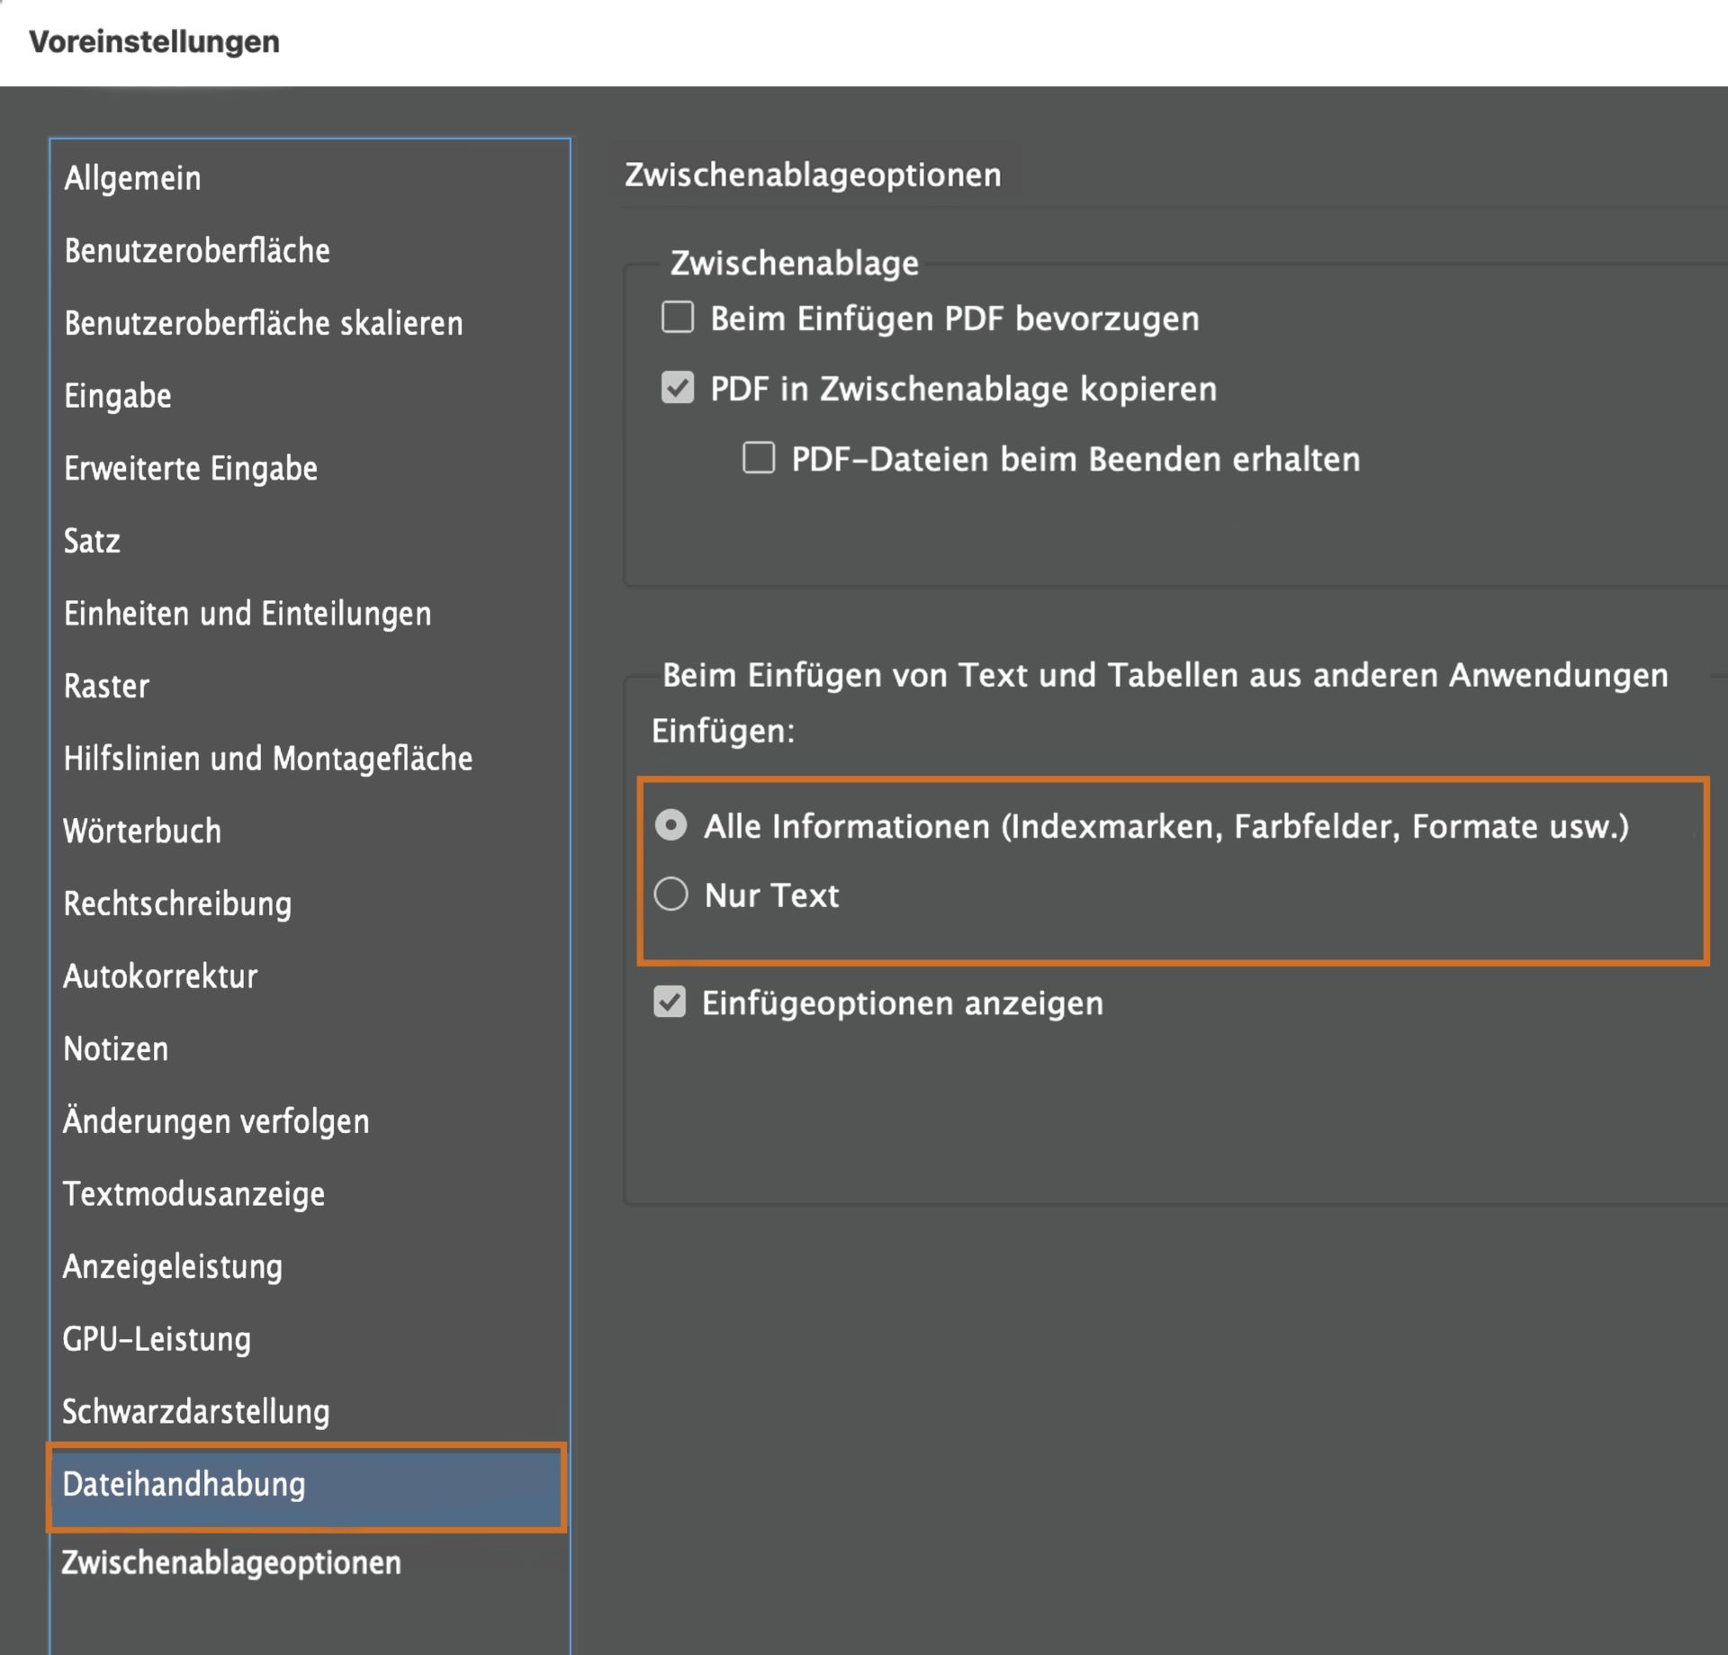The width and height of the screenshot is (1728, 1655).
Task: Select Änderungen verfolgen in sidebar
Action: (x=215, y=1121)
